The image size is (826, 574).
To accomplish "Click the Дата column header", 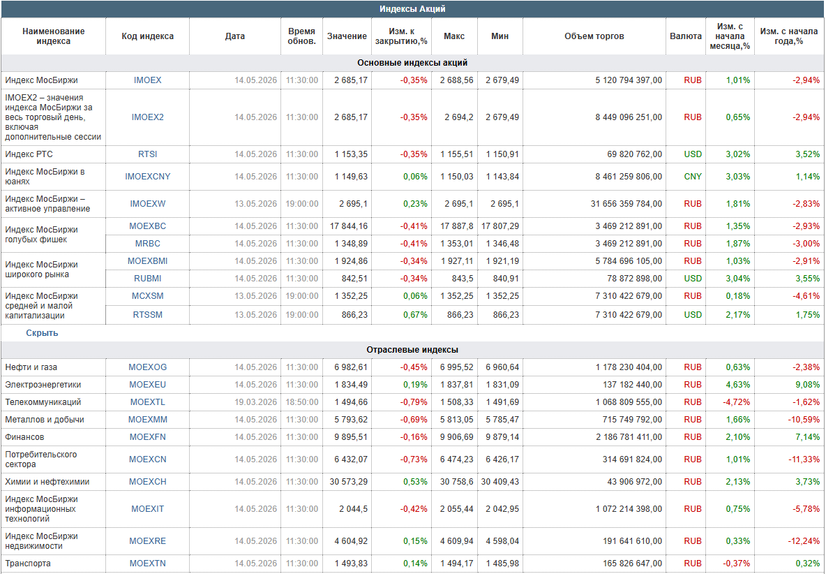I will point(235,36).
